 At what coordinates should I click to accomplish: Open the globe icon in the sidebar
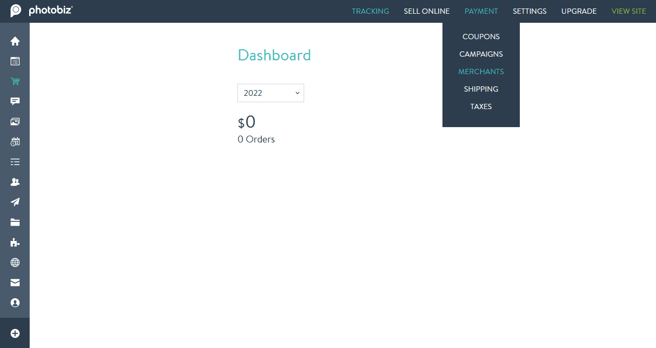coord(15,263)
